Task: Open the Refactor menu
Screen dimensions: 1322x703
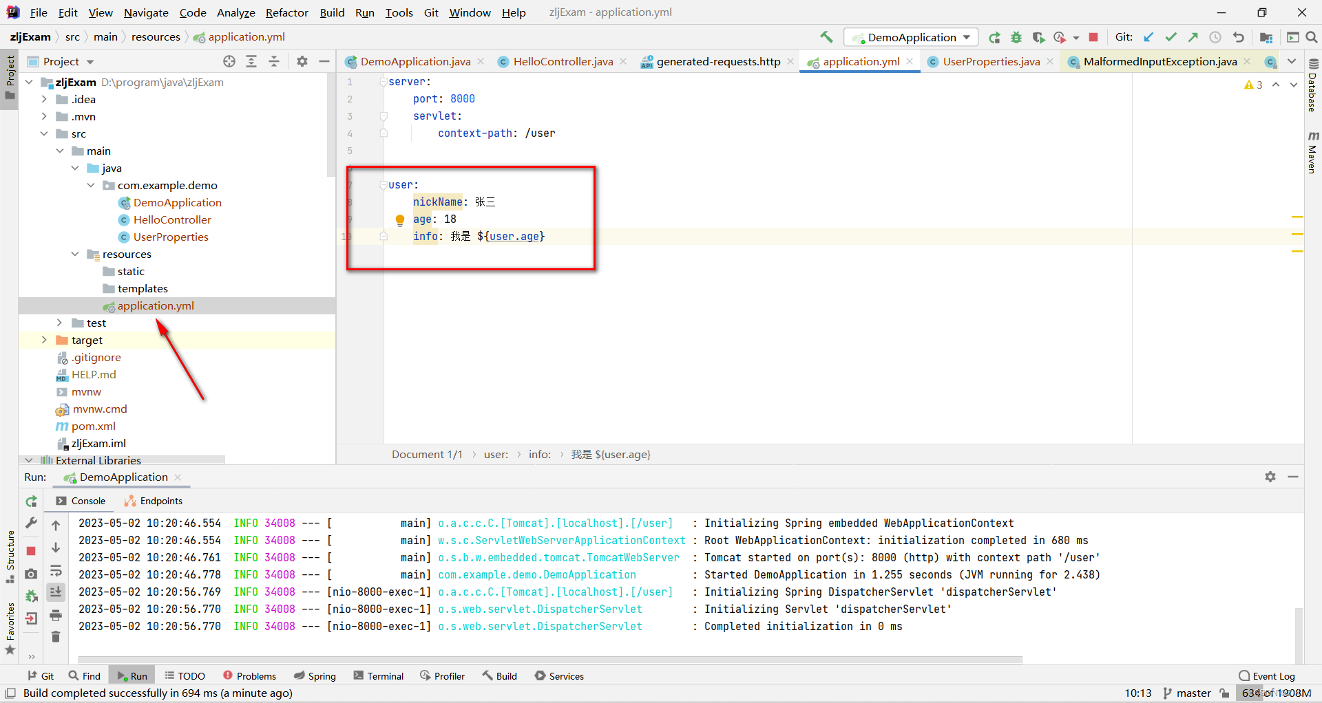Action: pos(286,12)
